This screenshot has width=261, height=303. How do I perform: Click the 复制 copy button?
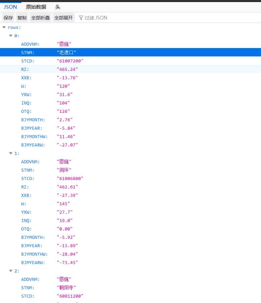point(22,18)
